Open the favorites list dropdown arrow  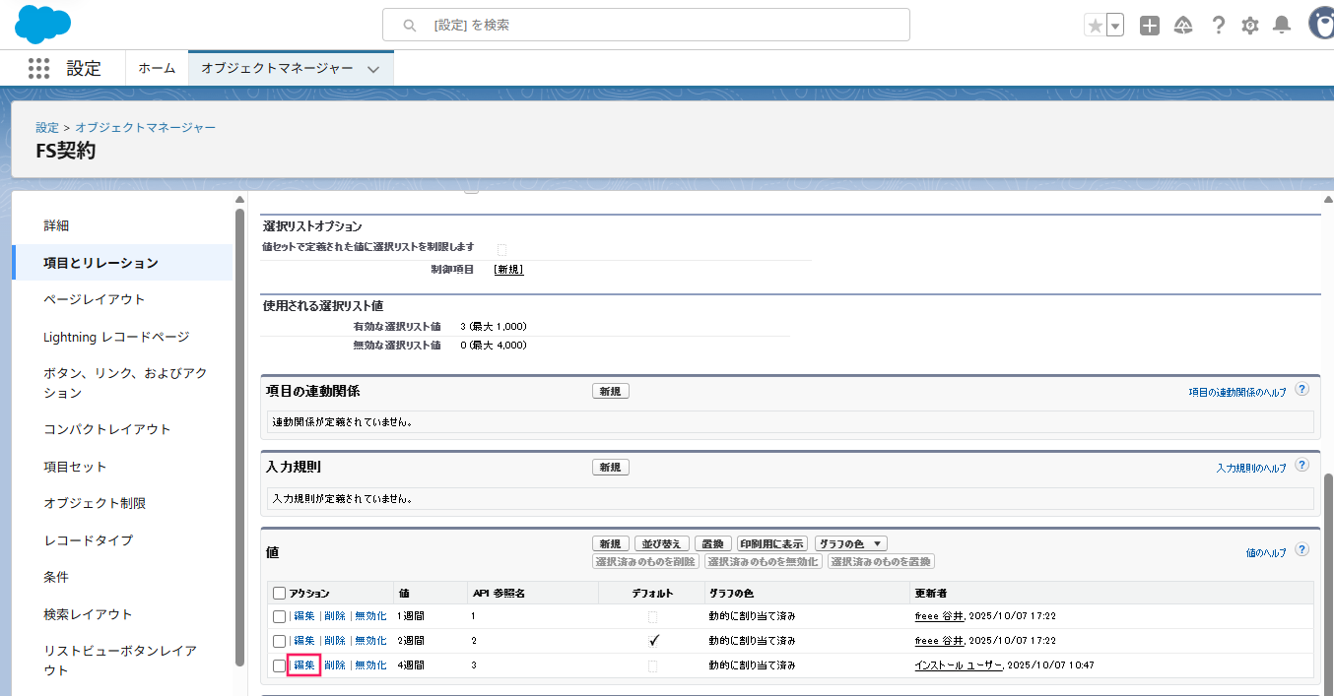[x=1115, y=26]
